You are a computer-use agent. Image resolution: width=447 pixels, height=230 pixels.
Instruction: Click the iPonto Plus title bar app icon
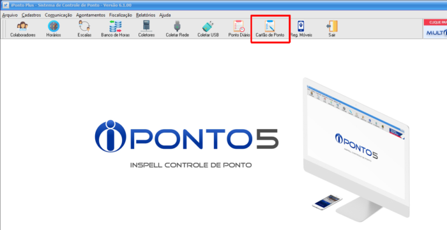click(5, 5)
